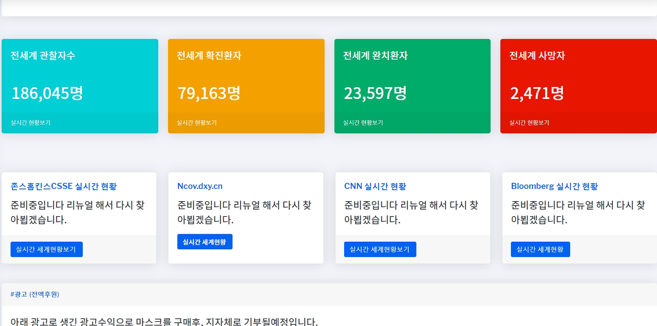
Task: Open 실시간 현황보기 under 전세계 관찰자수 card
Action: click(x=30, y=122)
